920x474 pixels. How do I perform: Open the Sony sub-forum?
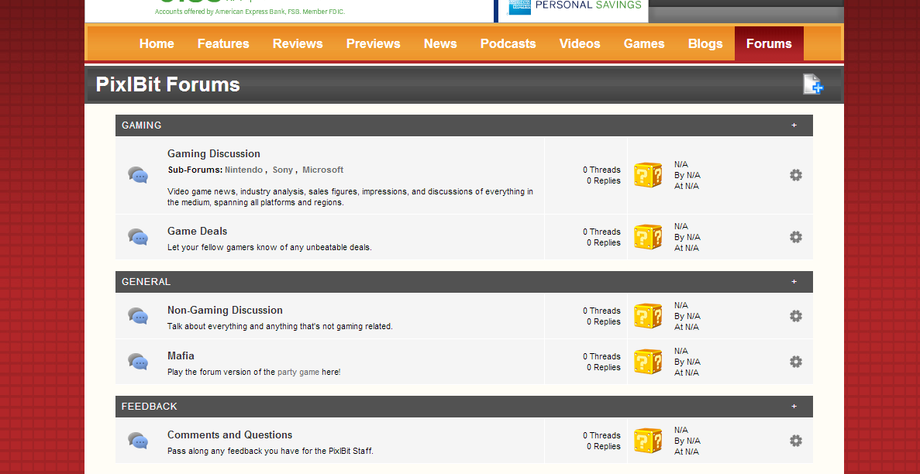(x=282, y=170)
